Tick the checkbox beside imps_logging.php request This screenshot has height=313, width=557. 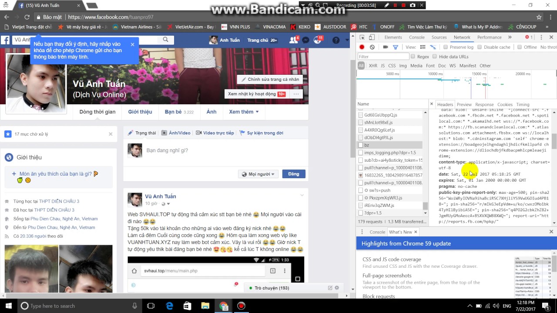tap(360, 153)
